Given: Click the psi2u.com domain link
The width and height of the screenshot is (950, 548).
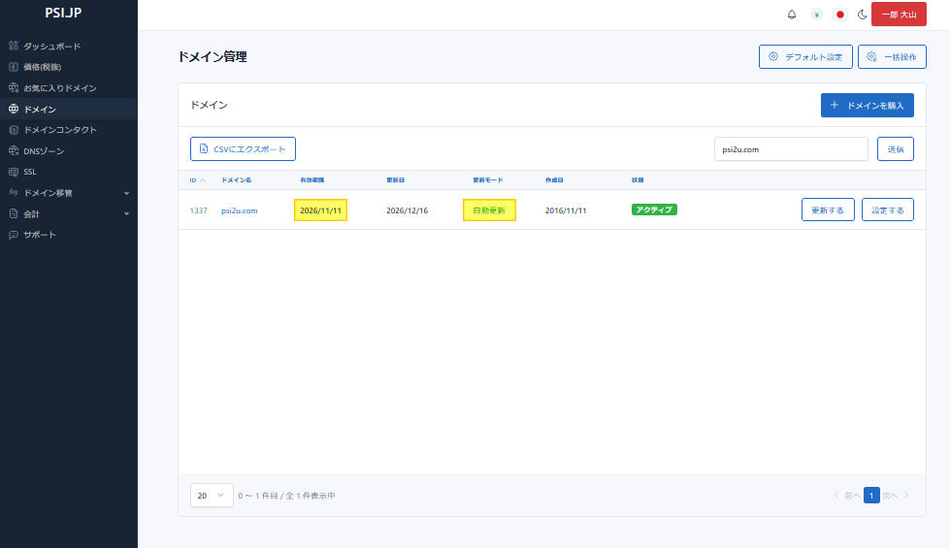Looking at the screenshot, I should click(x=239, y=210).
